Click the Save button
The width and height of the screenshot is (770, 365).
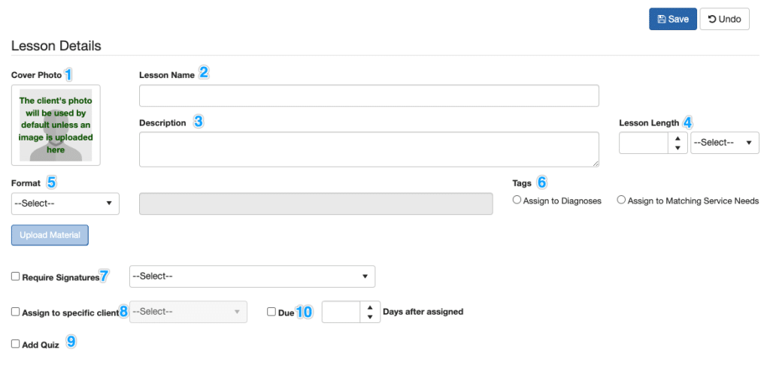672,19
